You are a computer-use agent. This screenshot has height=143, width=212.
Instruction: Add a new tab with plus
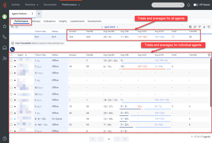pos(39,14)
